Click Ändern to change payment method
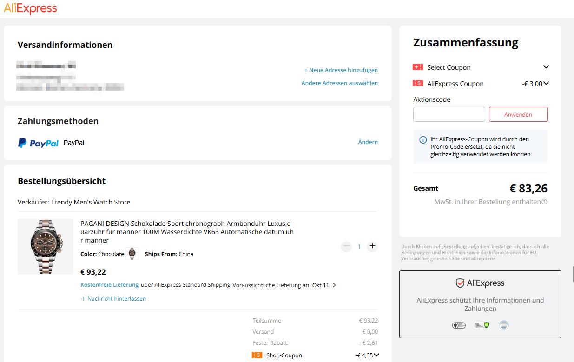 tap(368, 142)
